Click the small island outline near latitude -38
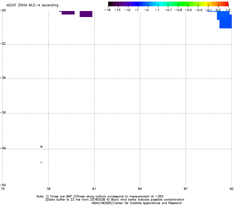234x205 pixels. tap(41, 147)
